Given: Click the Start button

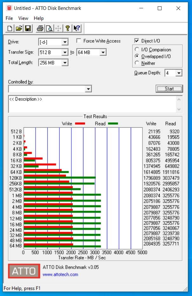Looking at the screenshot, I should [169, 88].
